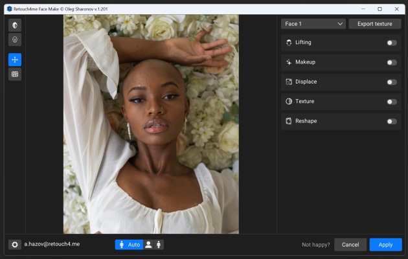Screen dimensions: 408x259
Task: Expand the Reshape section row
Action: pos(330,121)
